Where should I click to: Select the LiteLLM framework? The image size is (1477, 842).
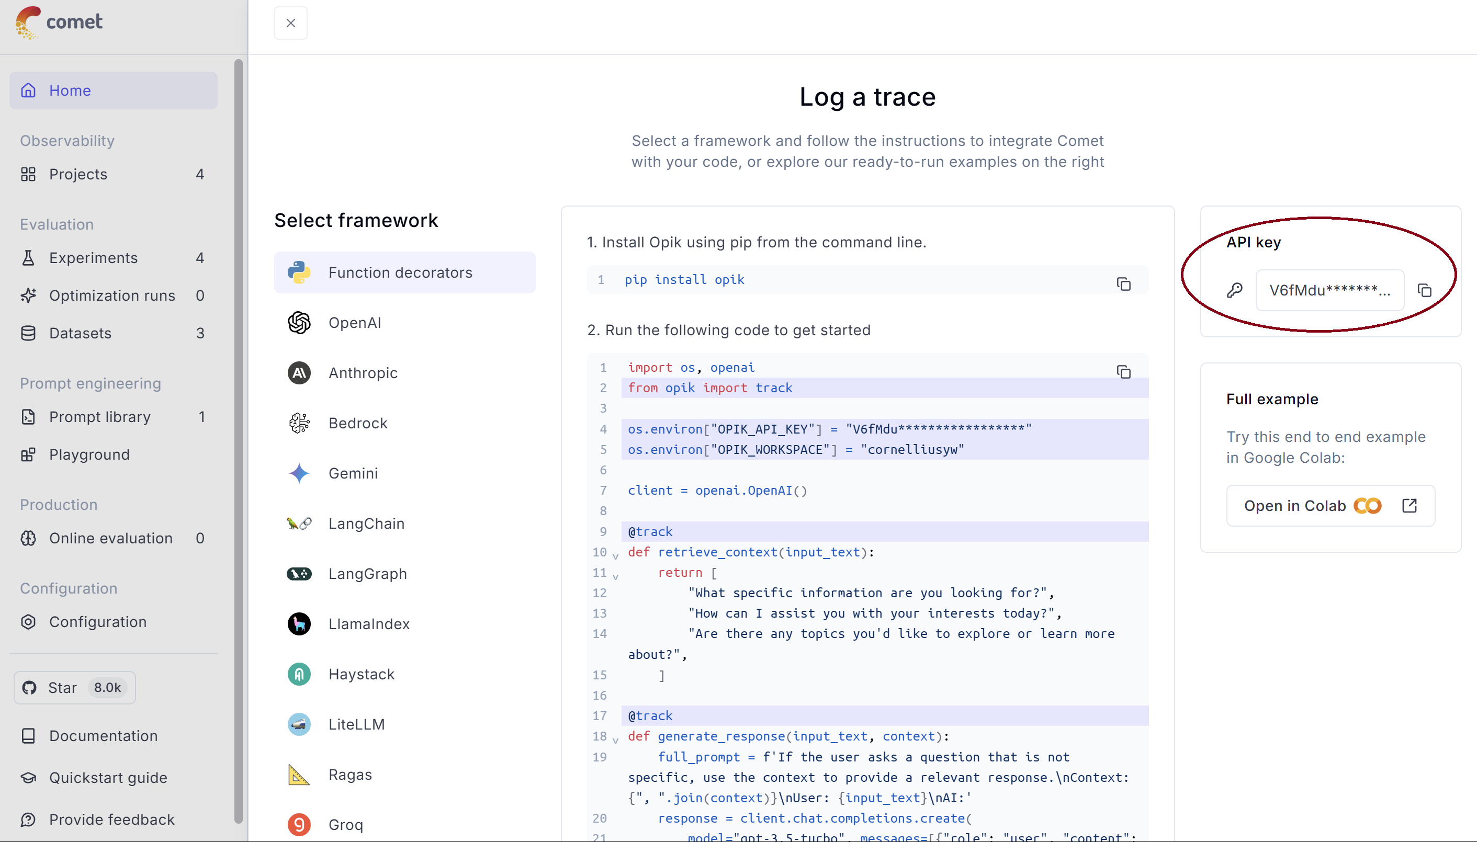click(x=404, y=725)
